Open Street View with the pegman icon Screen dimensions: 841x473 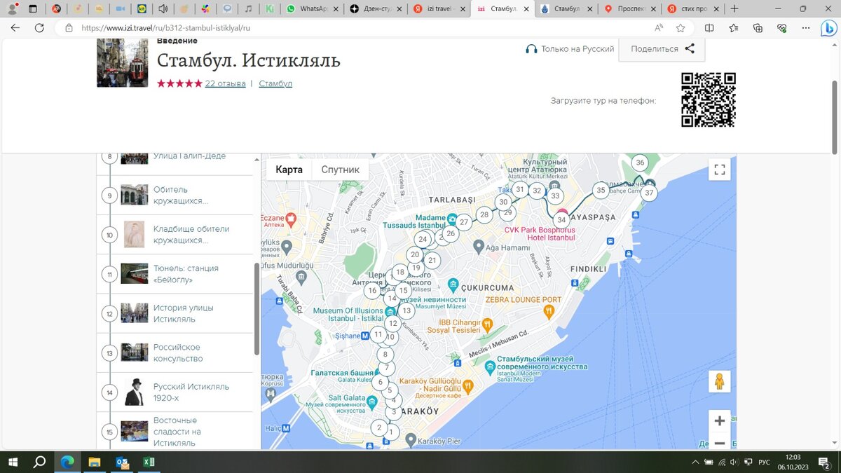tap(720, 381)
